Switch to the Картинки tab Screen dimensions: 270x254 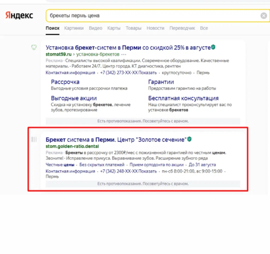click(74, 28)
